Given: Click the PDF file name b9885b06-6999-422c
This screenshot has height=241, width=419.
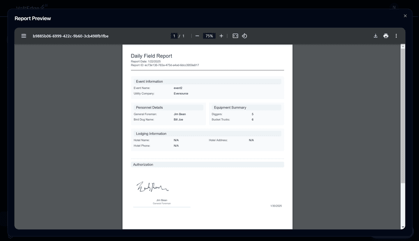Looking at the screenshot, I should tap(70, 36).
